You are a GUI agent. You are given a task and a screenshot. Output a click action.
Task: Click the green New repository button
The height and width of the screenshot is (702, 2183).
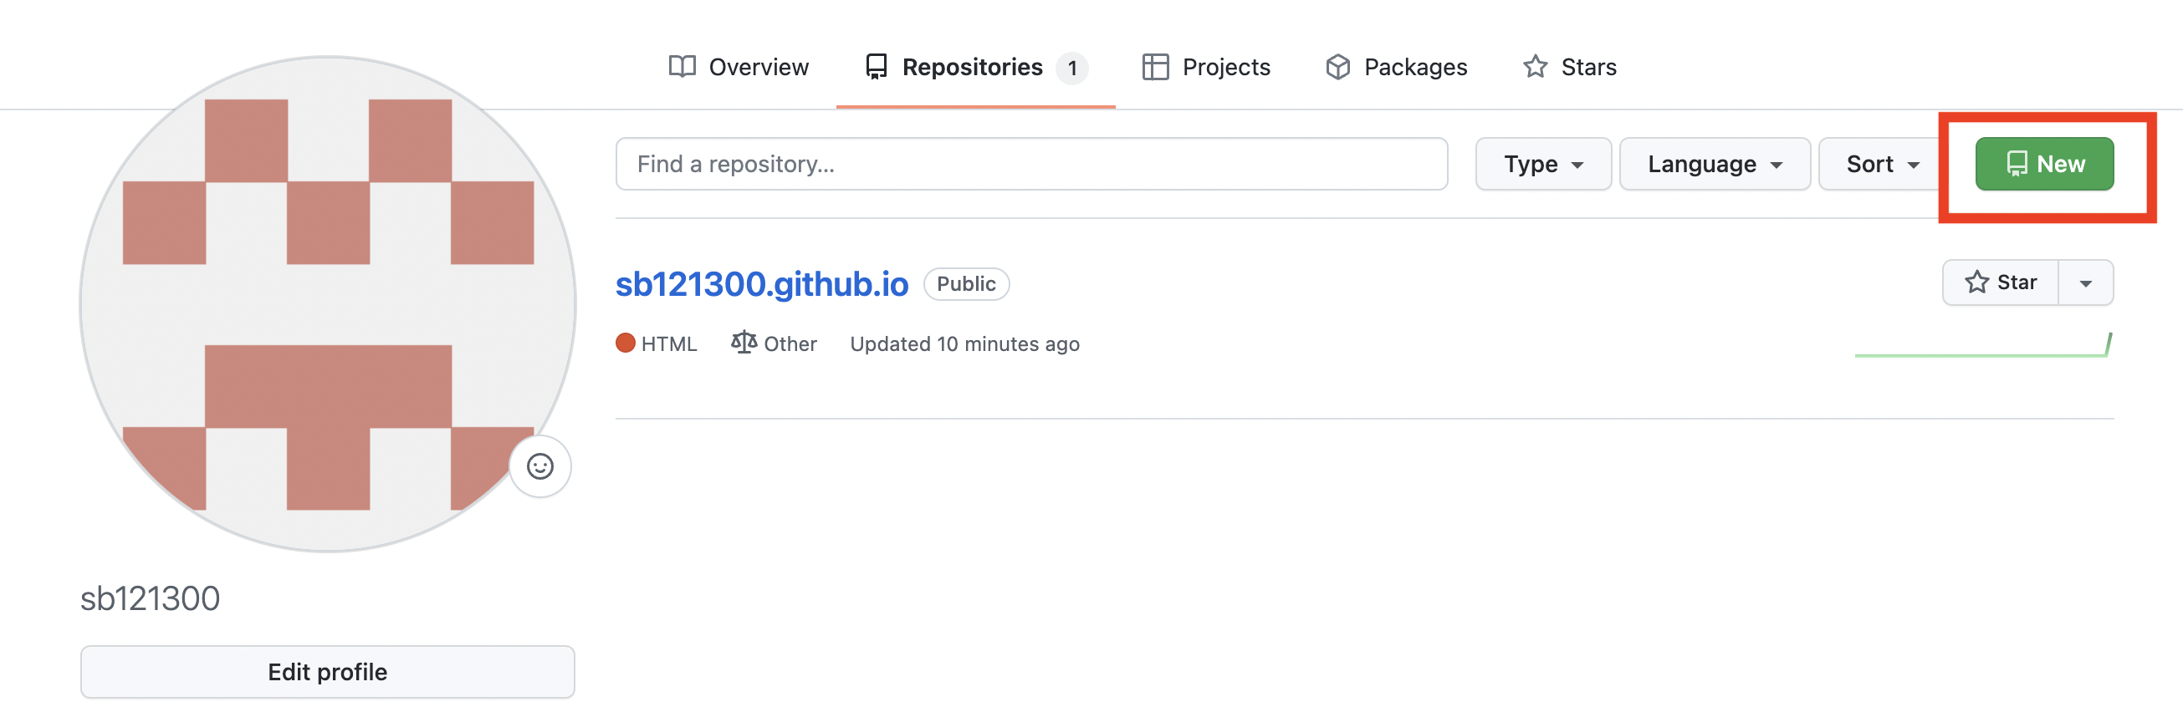pos(2044,165)
